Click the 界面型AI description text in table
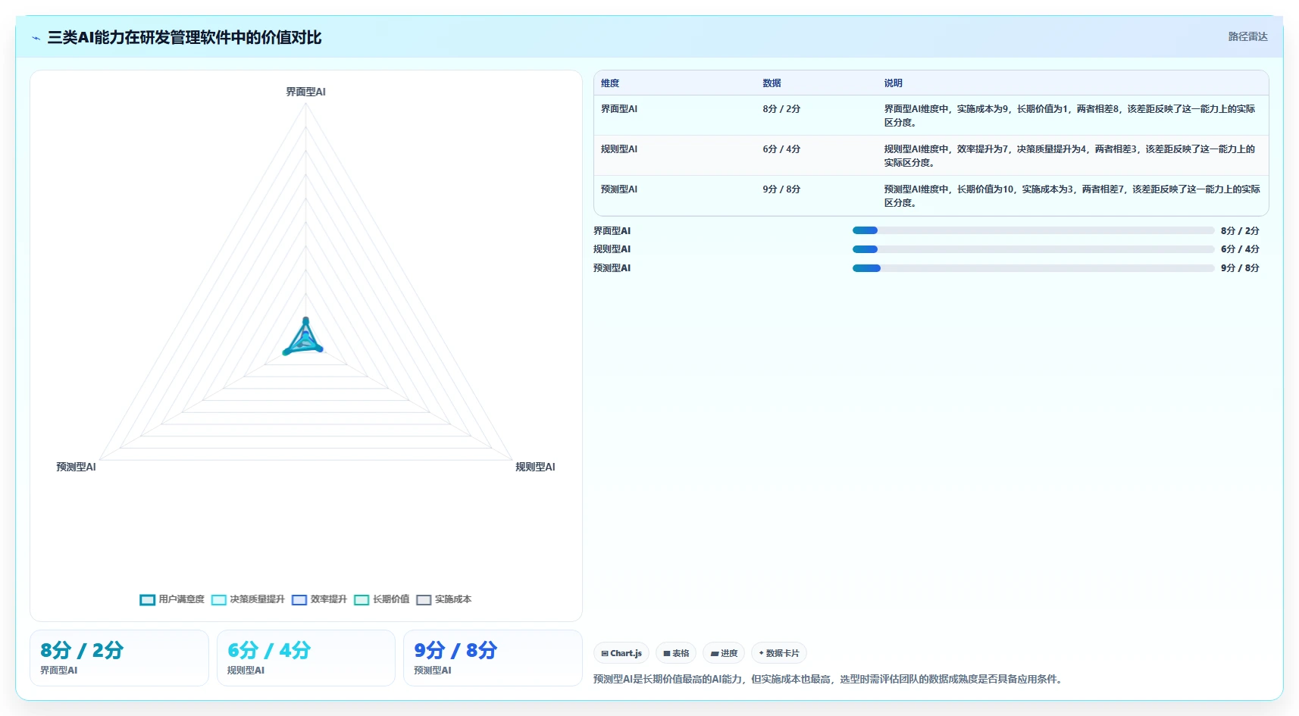The width and height of the screenshot is (1299, 716). pyautogui.click(x=1070, y=116)
